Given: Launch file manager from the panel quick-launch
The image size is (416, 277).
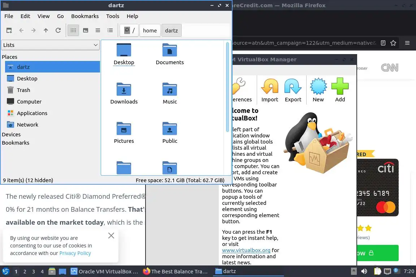Looking at the screenshot, I should 52,272.
